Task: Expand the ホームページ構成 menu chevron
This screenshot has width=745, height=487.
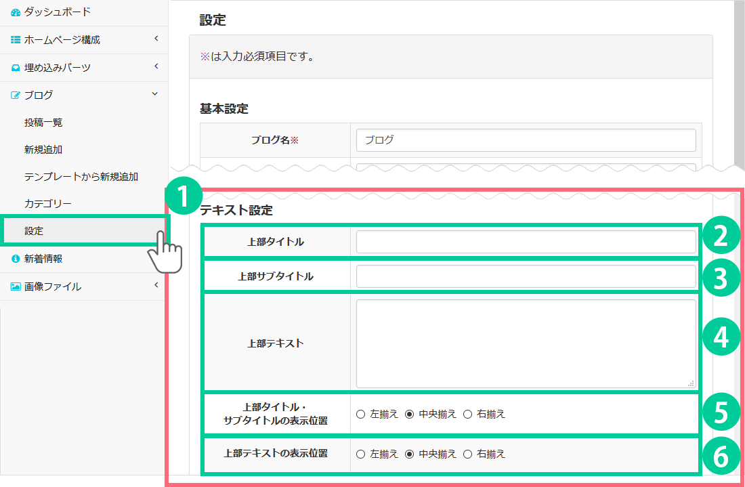Action: (156, 39)
